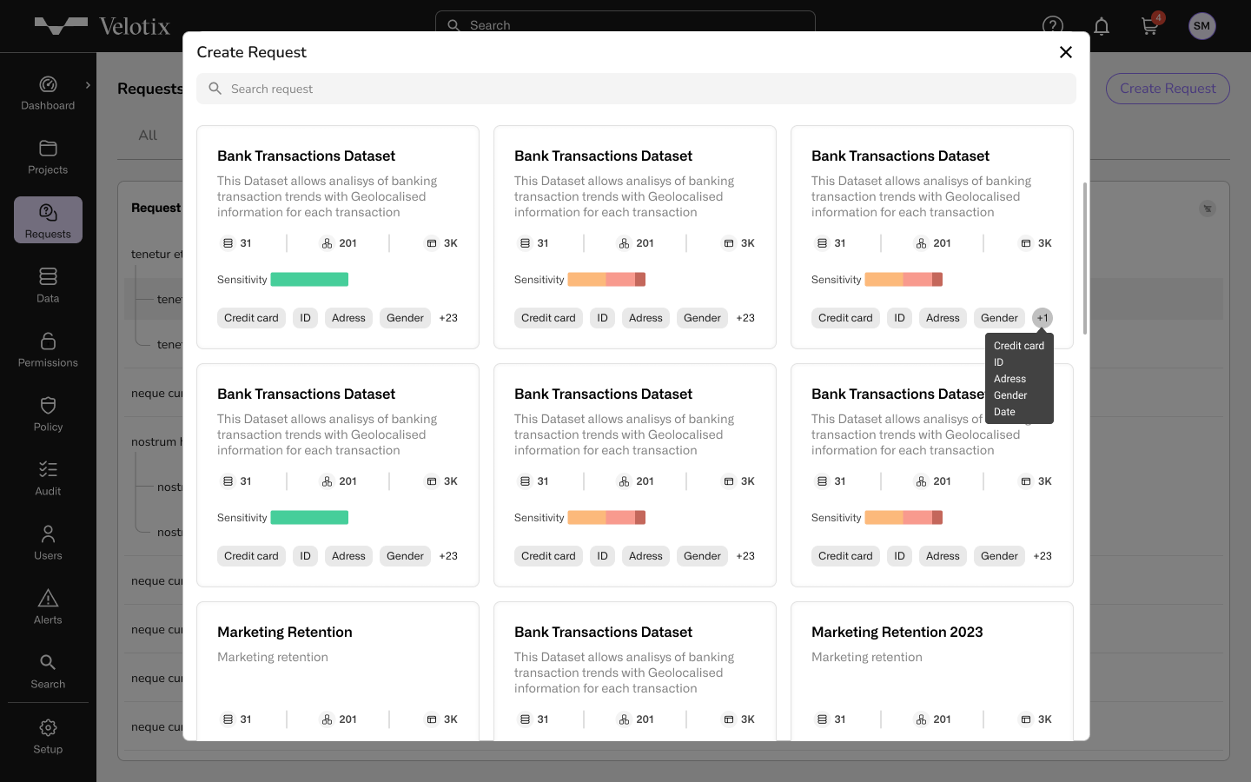This screenshot has width=1251, height=782.
Task: Switch to the All tab
Action: (147, 135)
